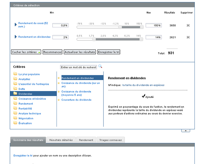Click left handle of Rendement du cours slider
The width and height of the screenshot is (202, 164).
click(x=120, y=27)
